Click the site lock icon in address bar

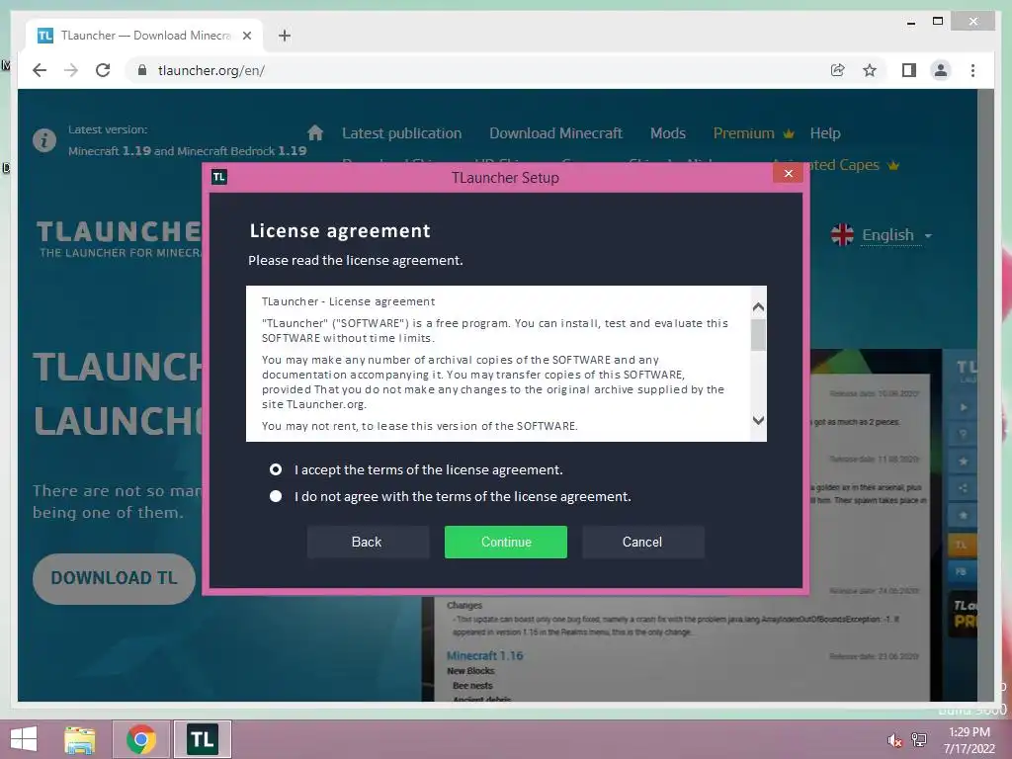(x=142, y=70)
